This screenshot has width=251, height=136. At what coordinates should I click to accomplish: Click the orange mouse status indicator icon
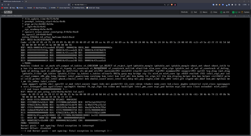pyautogui.click(x=242, y=12)
